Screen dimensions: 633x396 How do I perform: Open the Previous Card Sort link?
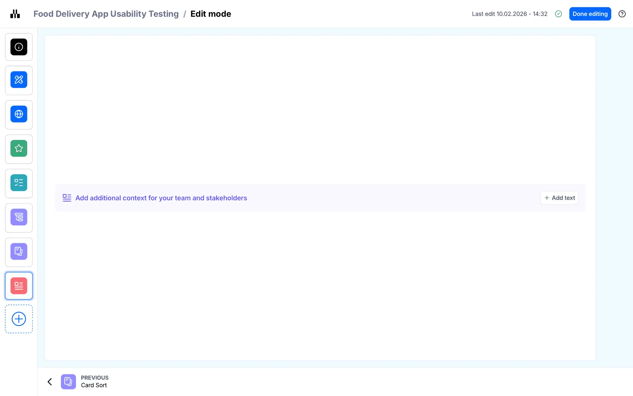pyautogui.click(x=94, y=381)
